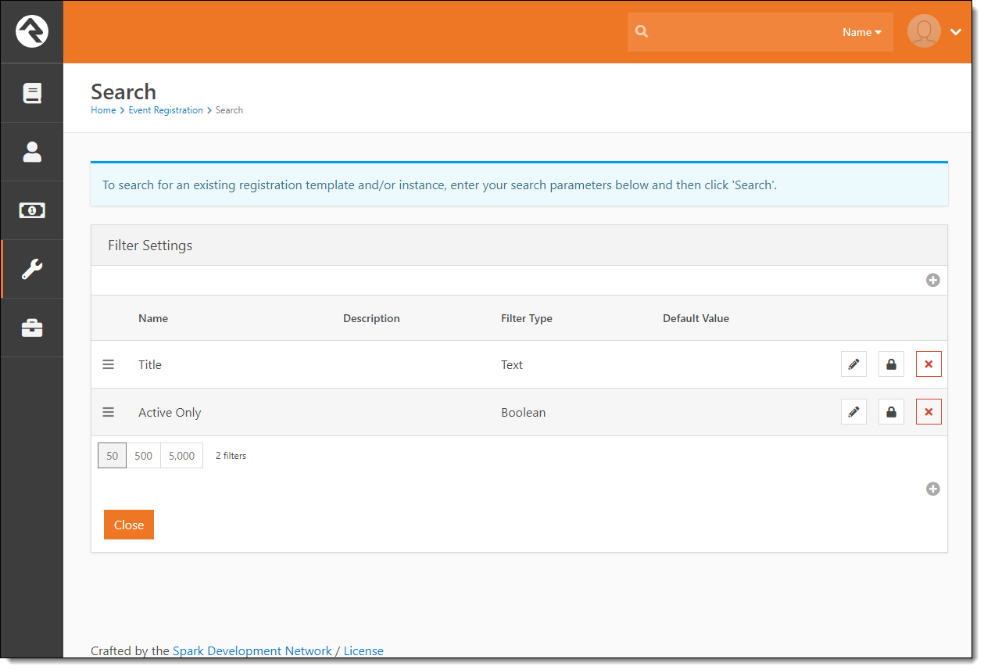
Task: Click the Boolean filter type cell
Action: 524,412
